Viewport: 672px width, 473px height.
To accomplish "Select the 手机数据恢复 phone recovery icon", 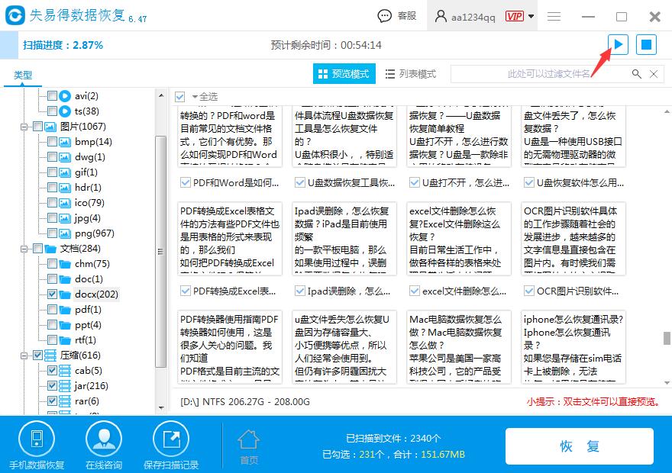I will pos(37,436).
